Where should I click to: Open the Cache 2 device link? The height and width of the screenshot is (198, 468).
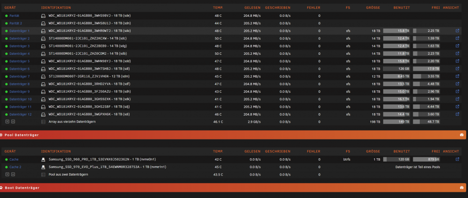click(15, 167)
